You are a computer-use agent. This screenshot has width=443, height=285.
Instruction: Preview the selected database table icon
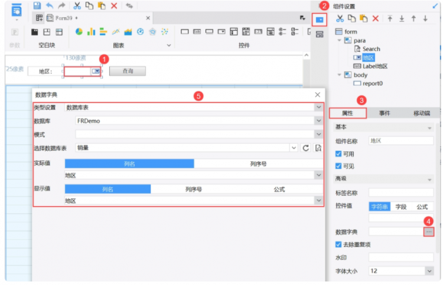[318, 148]
